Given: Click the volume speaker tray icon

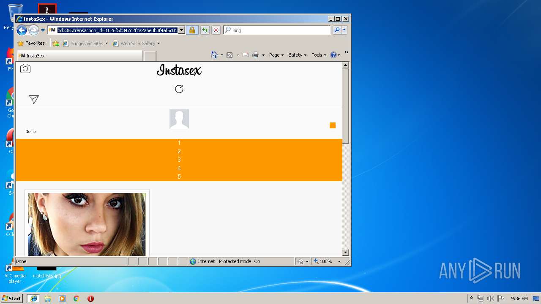Looking at the screenshot, I should pyautogui.click(x=491, y=299).
